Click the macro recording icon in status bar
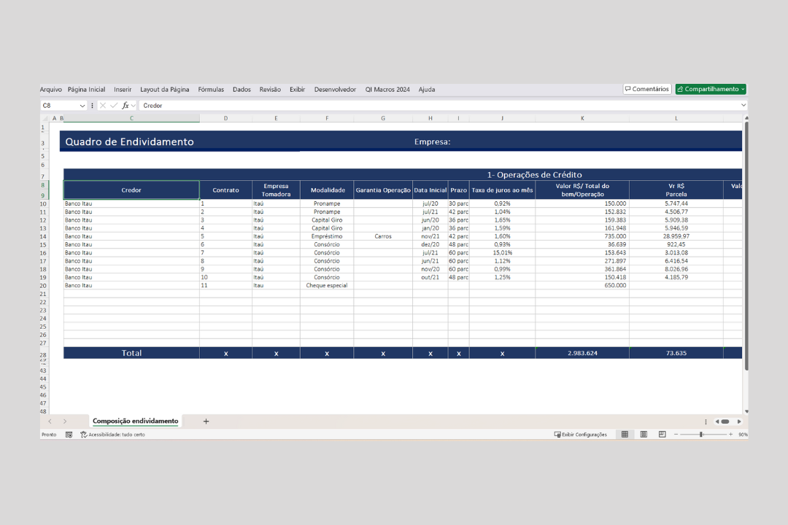The width and height of the screenshot is (788, 525). 69,435
